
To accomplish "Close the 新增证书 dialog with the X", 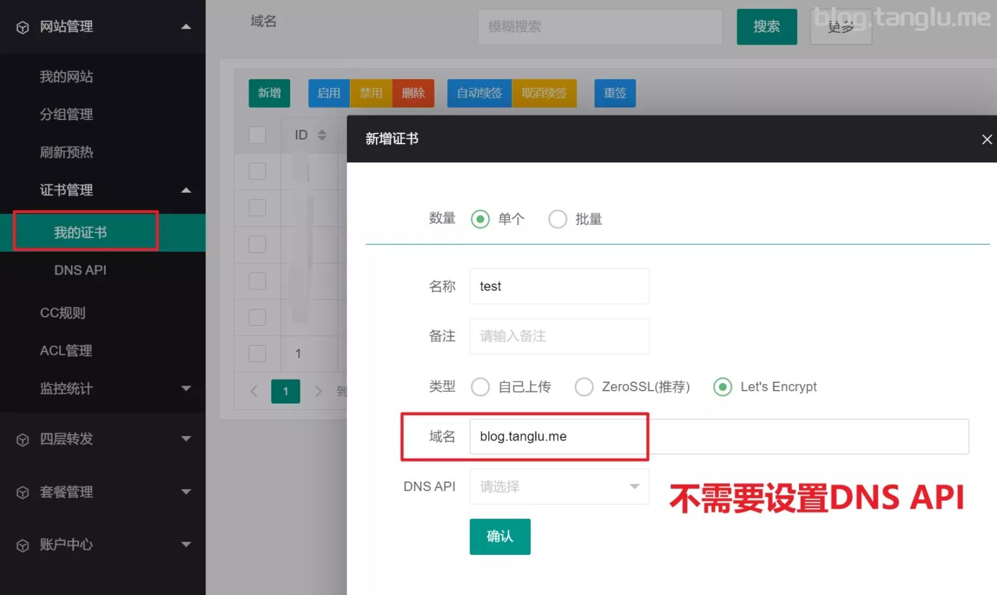I will click(x=987, y=139).
